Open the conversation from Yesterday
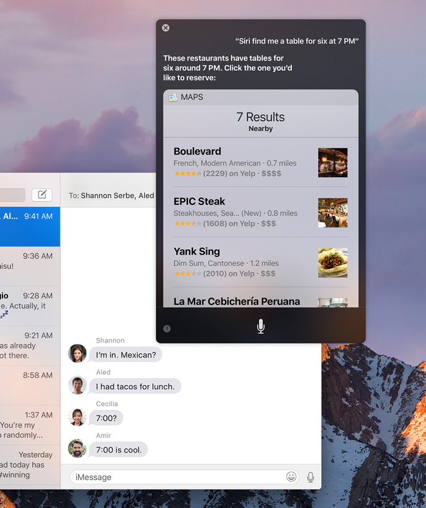The width and height of the screenshot is (426, 508). [30, 465]
